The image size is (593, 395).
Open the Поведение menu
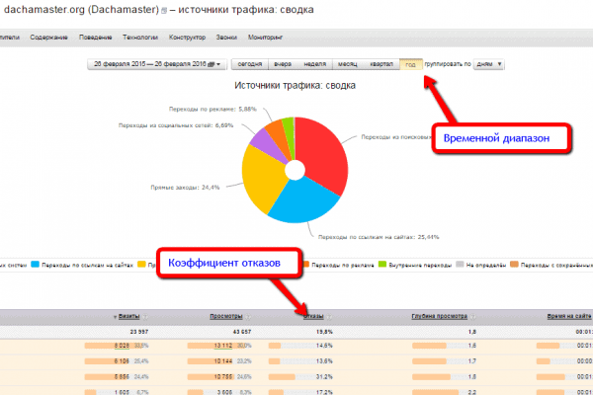[95, 38]
